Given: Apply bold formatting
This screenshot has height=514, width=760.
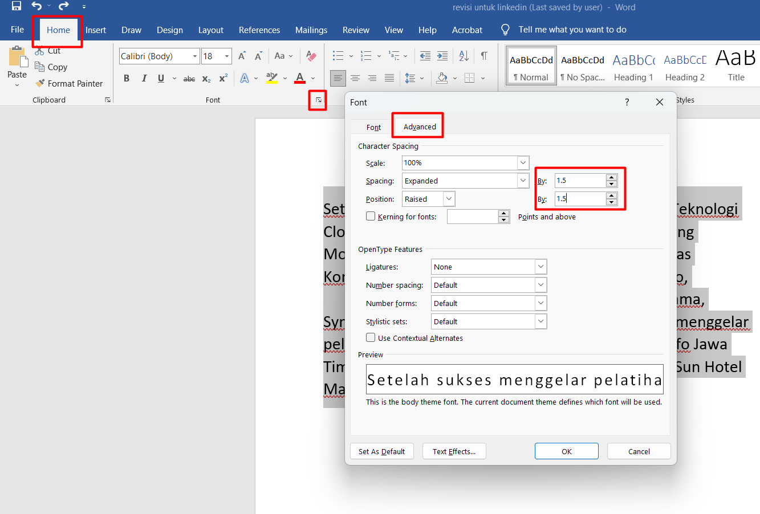Looking at the screenshot, I should (127, 78).
